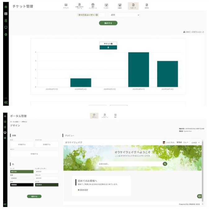The width and height of the screenshot is (211, 211).
Task: Download the CSV data link
Action: (x=194, y=32)
